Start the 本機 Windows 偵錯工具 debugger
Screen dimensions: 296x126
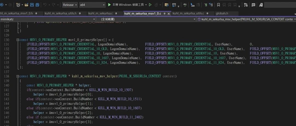(126, 5)
